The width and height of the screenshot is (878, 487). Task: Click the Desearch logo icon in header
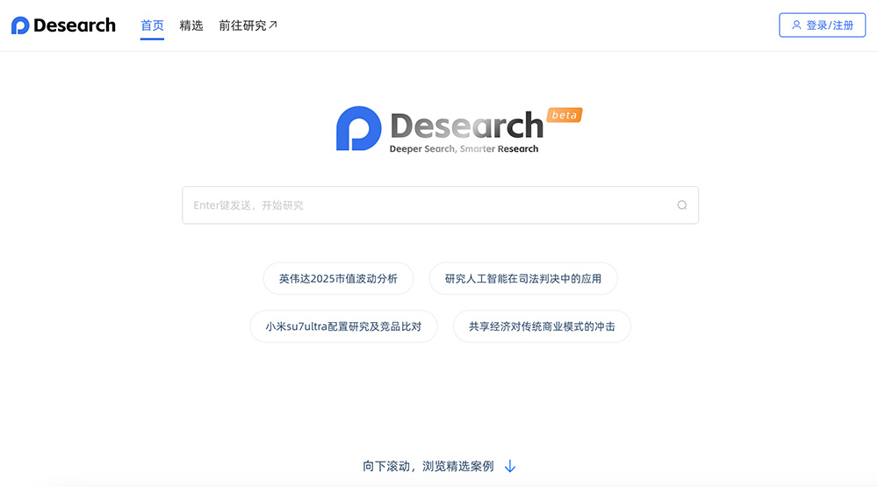point(20,25)
